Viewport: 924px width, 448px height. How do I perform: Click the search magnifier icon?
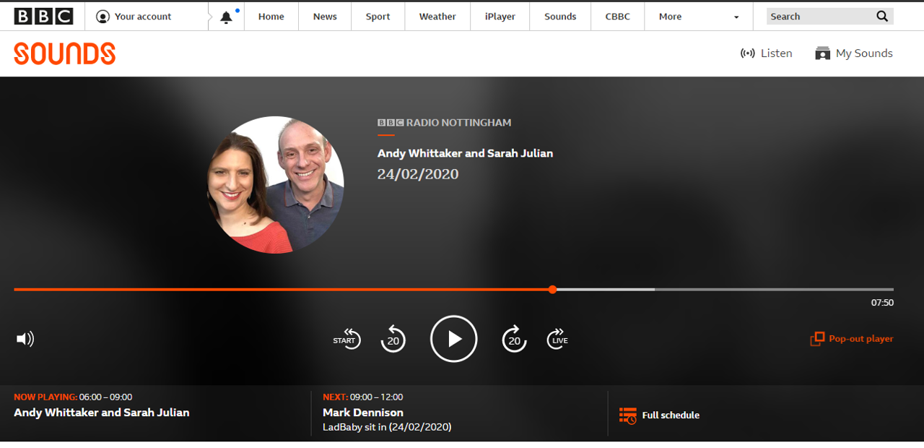(882, 17)
